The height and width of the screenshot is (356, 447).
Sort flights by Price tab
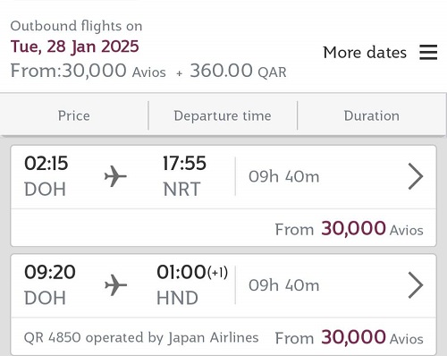pyautogui.click(x=74, y=115)
